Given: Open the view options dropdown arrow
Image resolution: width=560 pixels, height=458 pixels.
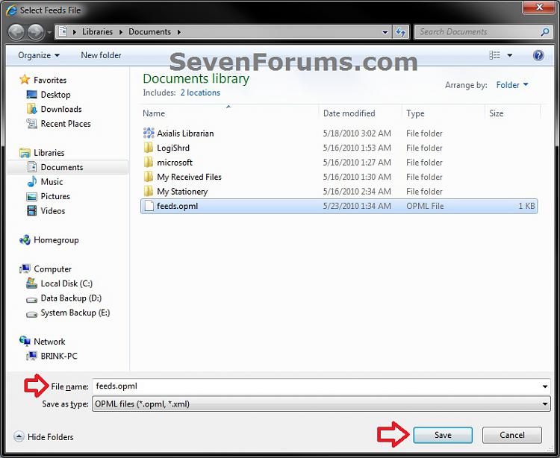Looking at the screenshot, I should (x=510, y=55).
